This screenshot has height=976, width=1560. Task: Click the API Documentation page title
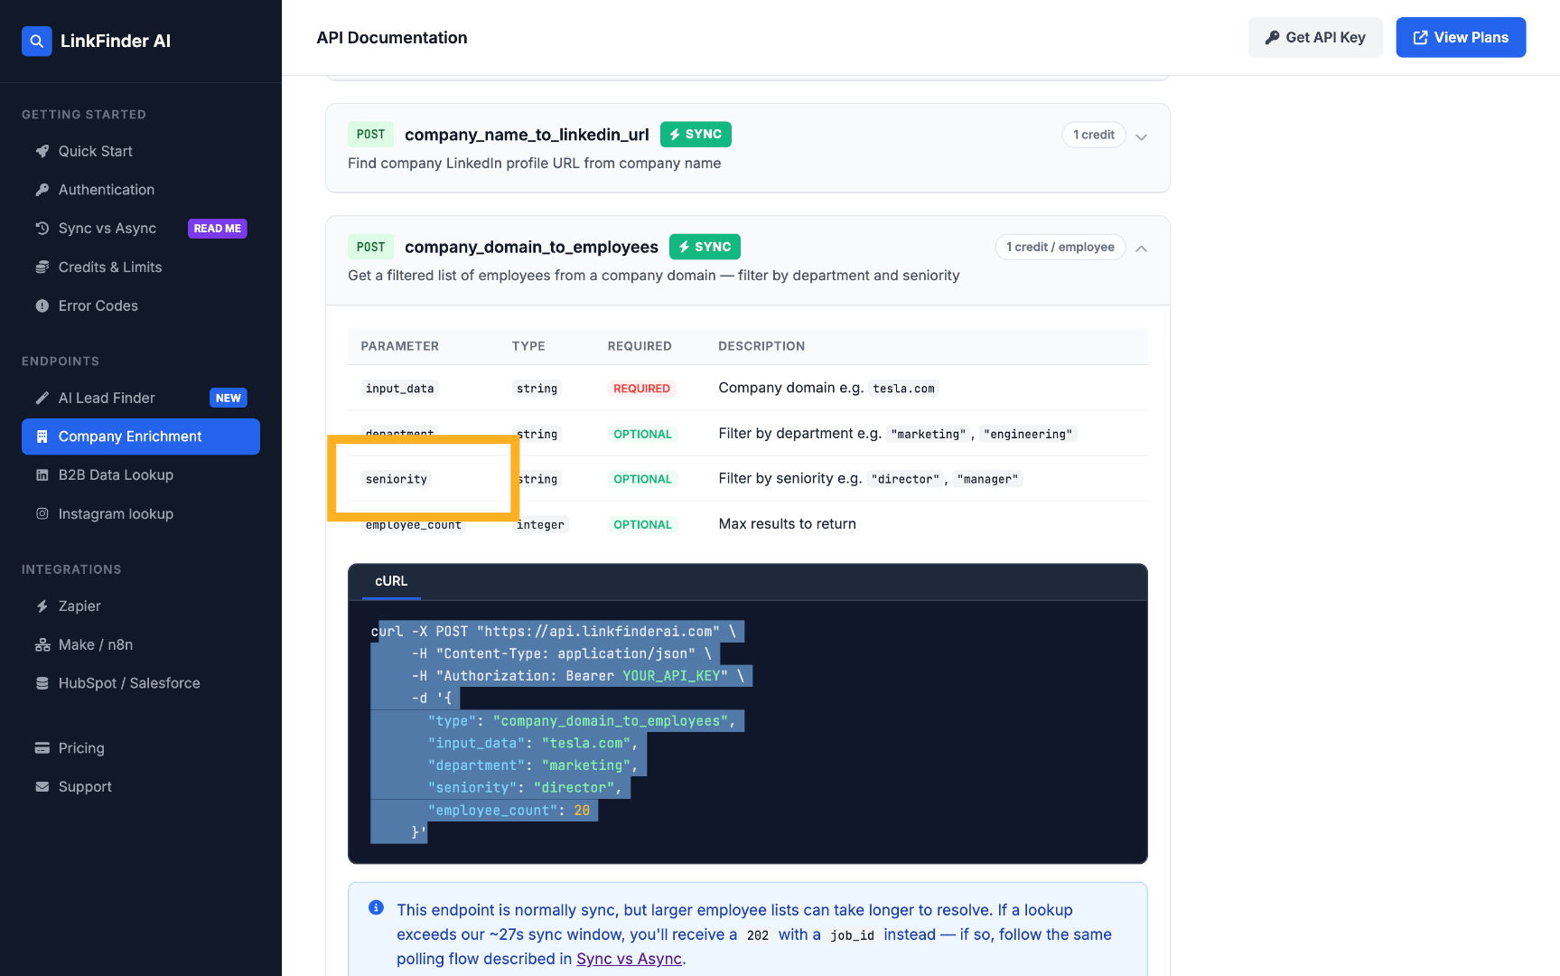[x=392, y=37]
